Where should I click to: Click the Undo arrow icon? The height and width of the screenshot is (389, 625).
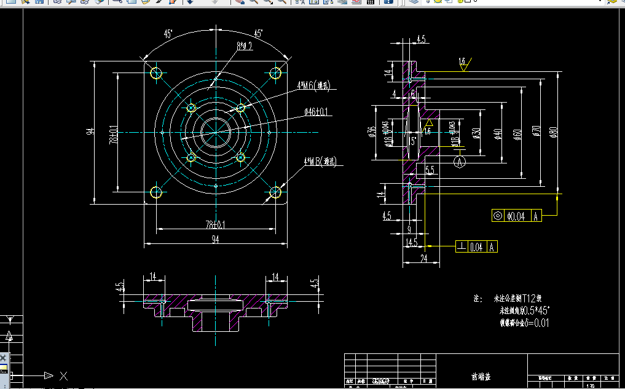pyautogui.click(x=189, y=2)
